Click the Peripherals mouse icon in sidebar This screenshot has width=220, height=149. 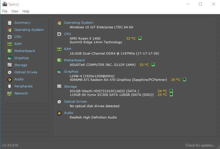(x=10, y=86)
